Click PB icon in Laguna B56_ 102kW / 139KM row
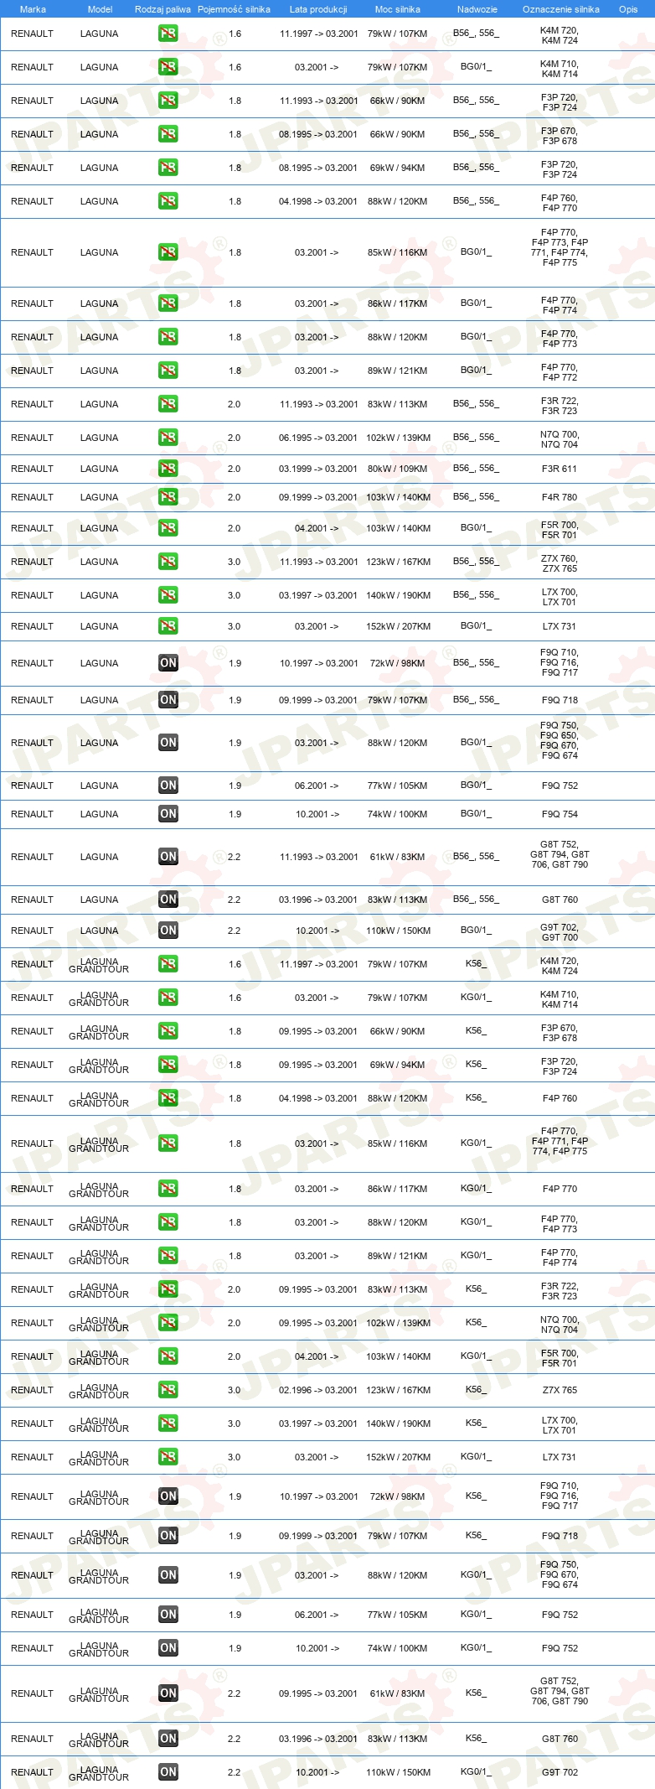The image size is (655, 1789). point(168,438)
